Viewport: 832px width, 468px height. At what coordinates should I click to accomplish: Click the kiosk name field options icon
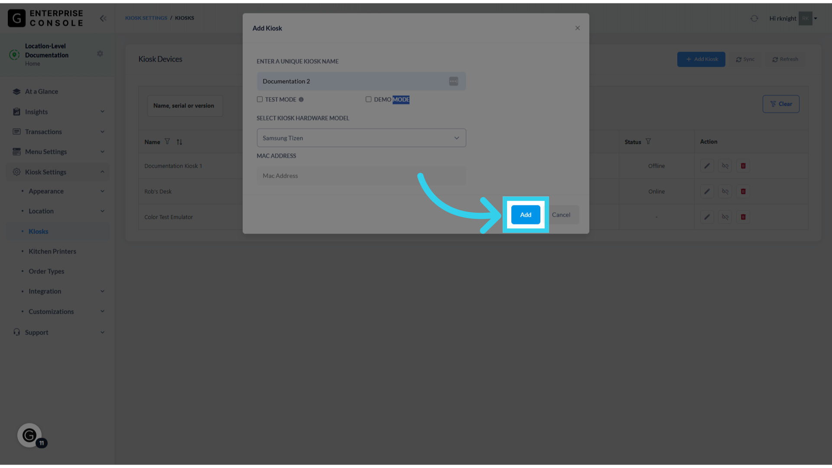tap(454, 81)
